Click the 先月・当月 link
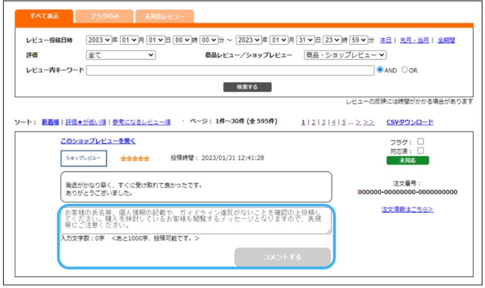This screenshot has height=288, width=485. click(414, 40)
